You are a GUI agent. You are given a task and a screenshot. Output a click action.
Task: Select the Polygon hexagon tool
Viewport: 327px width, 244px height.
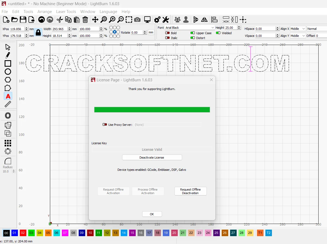point(8,80)
